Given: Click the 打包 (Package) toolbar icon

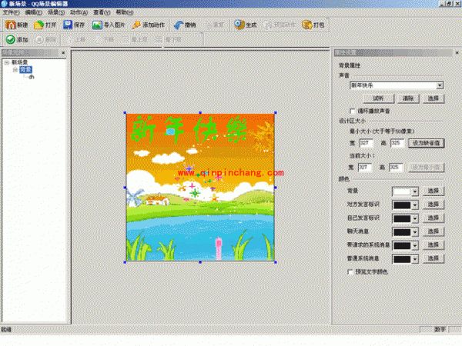Looking at the screenshot, I should [x=307, y=25].
